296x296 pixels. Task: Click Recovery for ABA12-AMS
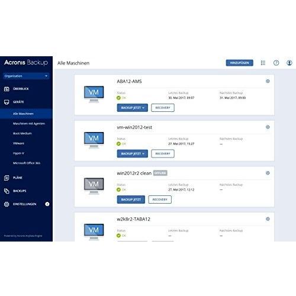pos(163,108)
